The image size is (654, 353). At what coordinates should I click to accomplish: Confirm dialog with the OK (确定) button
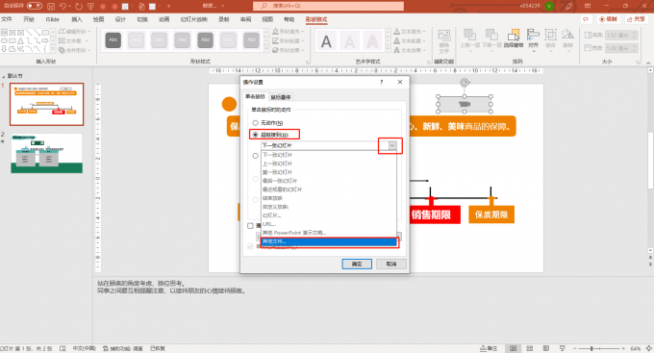click(357, 264)
